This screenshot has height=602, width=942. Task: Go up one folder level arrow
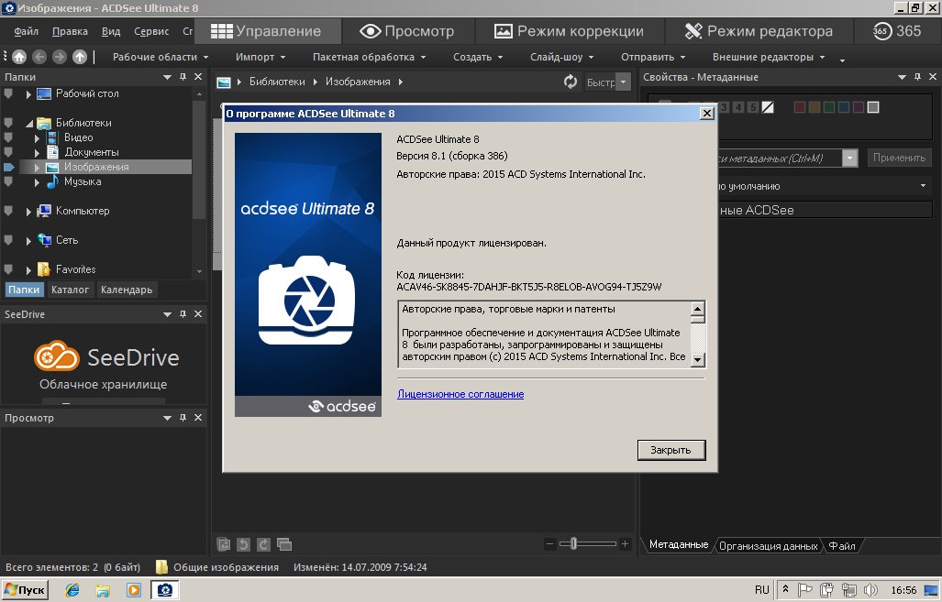tap(79, 57)
